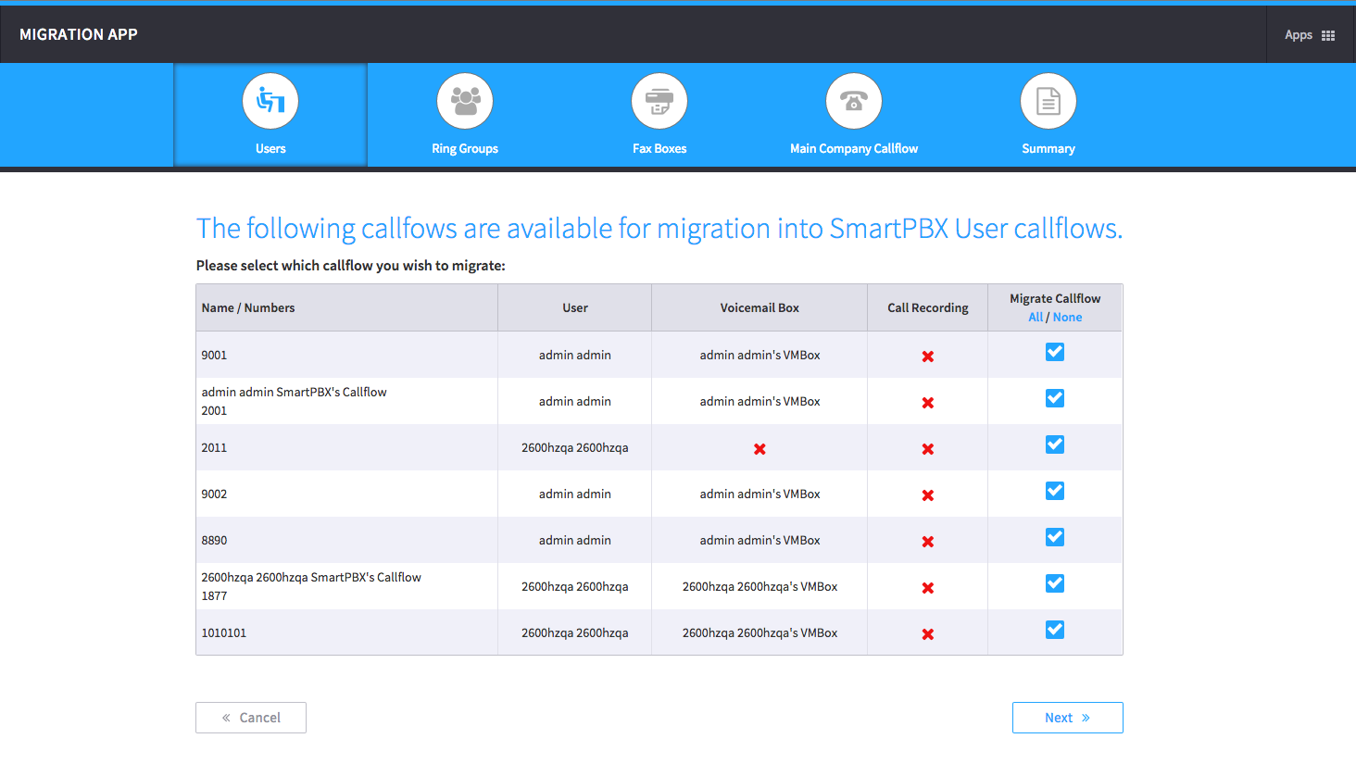The height and width of the screenshot is (776, 1356).
Task: Uncheck migrate for 2600hzqa SmartPBX's Callflow 1877
Action: tap(1055, 583)
